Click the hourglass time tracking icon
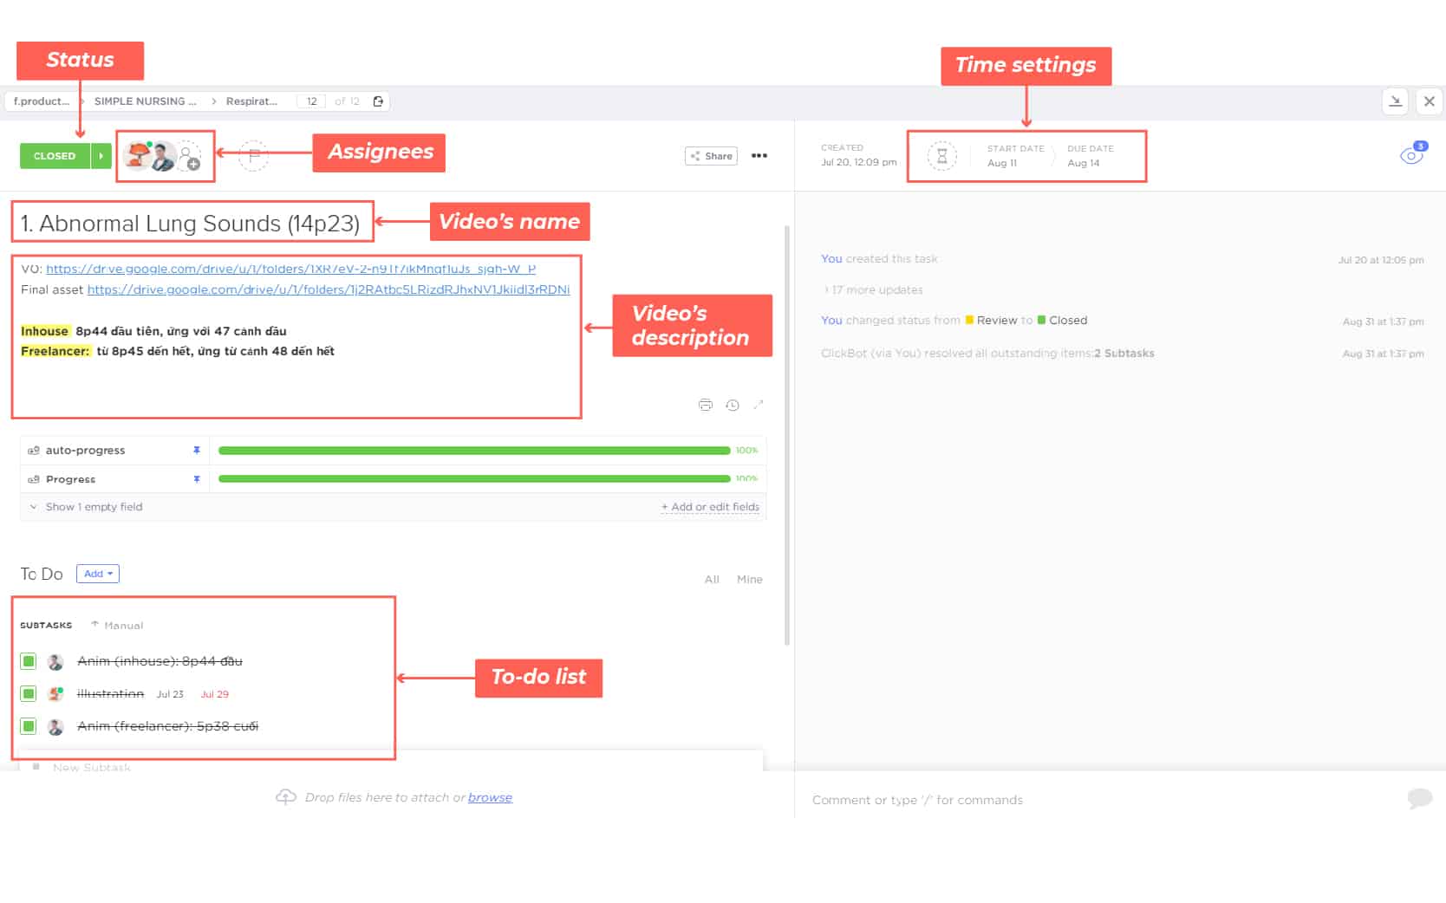Image resolution: width=1446 pixels, height=903 pixels. (x=941, y=156)
